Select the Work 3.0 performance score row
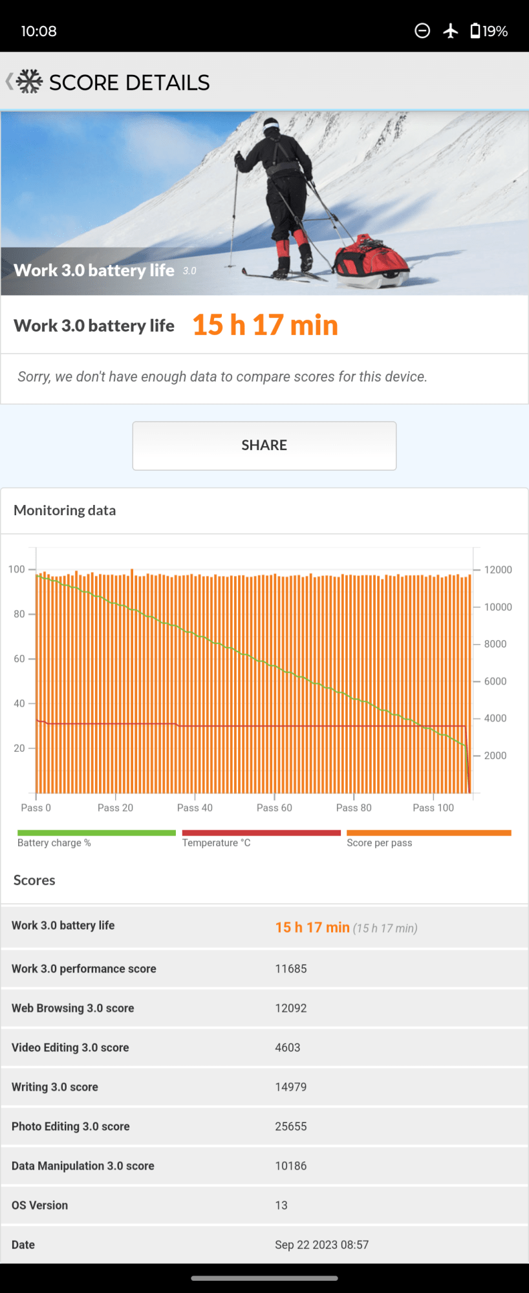This screenshot has height=1293, width=529. point(264,968)
